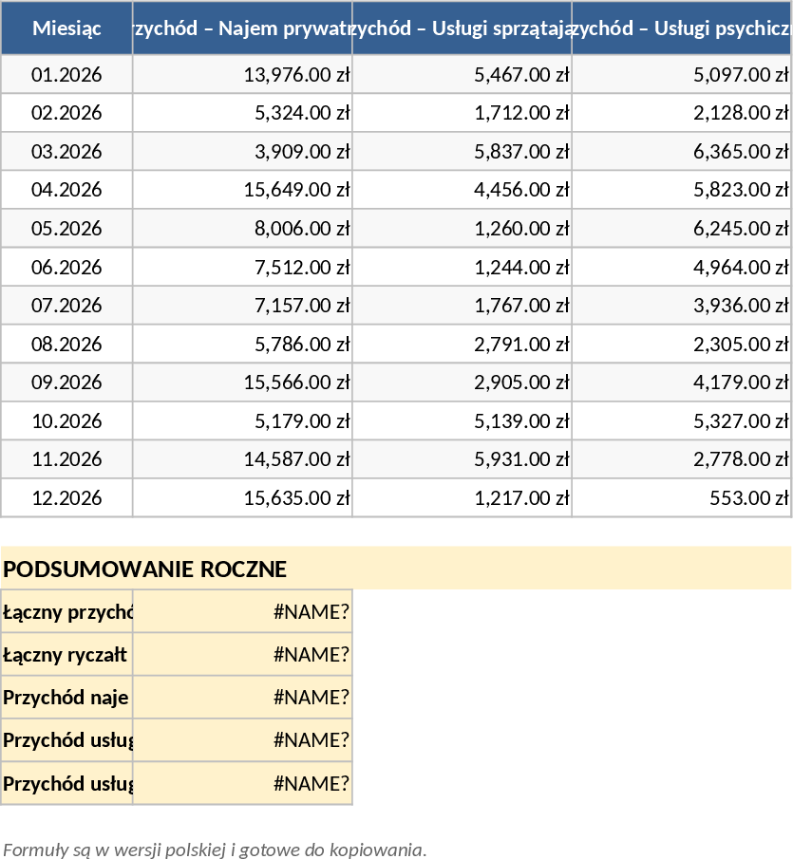This screenshot has width=793, height=859.
Task: Select the 04.2026 month cell
Action: (x=66, y=190)
